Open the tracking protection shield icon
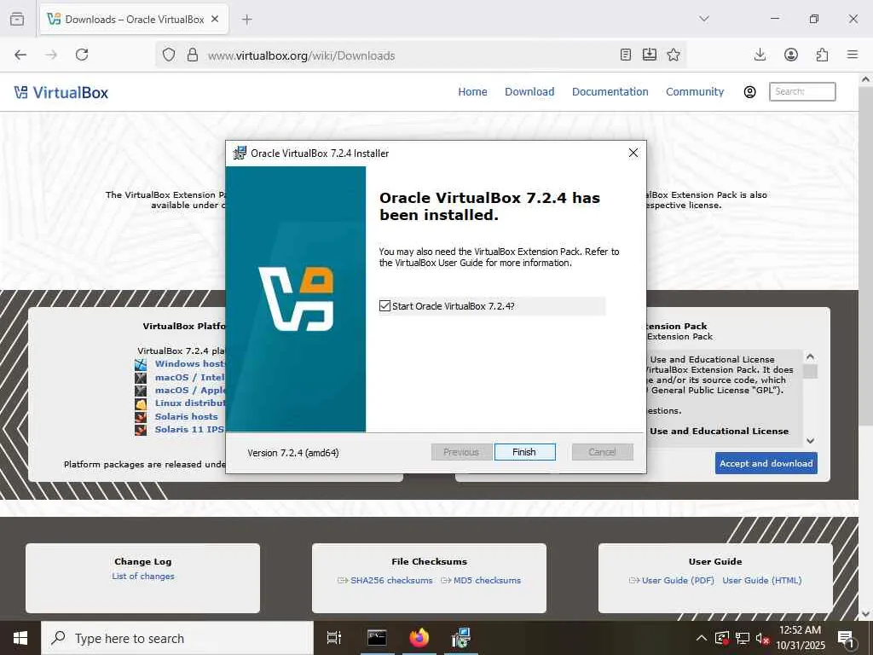The width and height of the screenshot is (873, 655). [x=169, y=55]
